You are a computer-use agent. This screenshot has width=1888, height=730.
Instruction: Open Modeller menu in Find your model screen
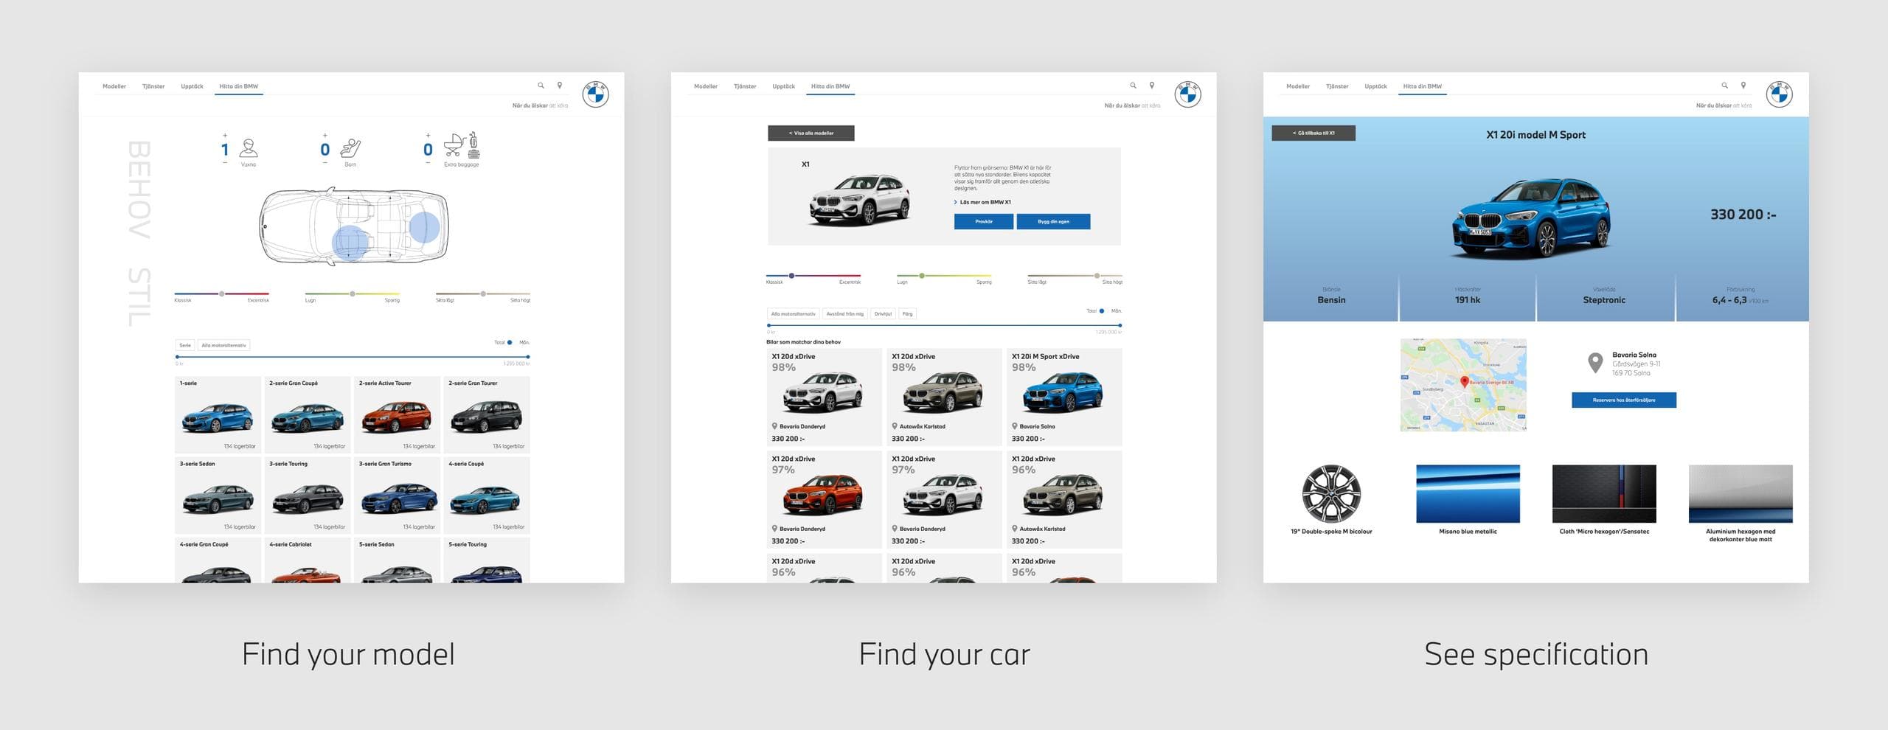pyautogui.click(x=114, y=86)
